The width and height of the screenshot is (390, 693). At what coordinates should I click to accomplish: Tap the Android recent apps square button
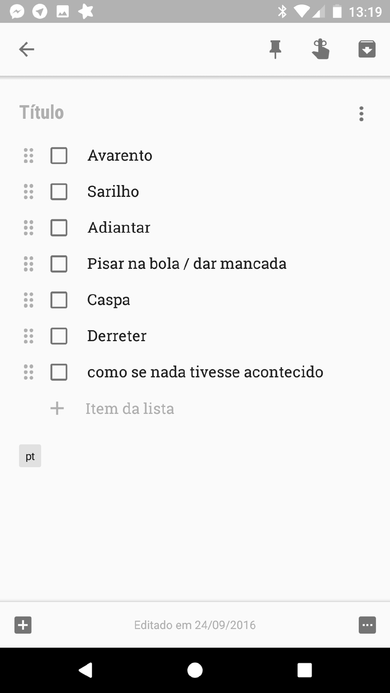pos(304,670)
